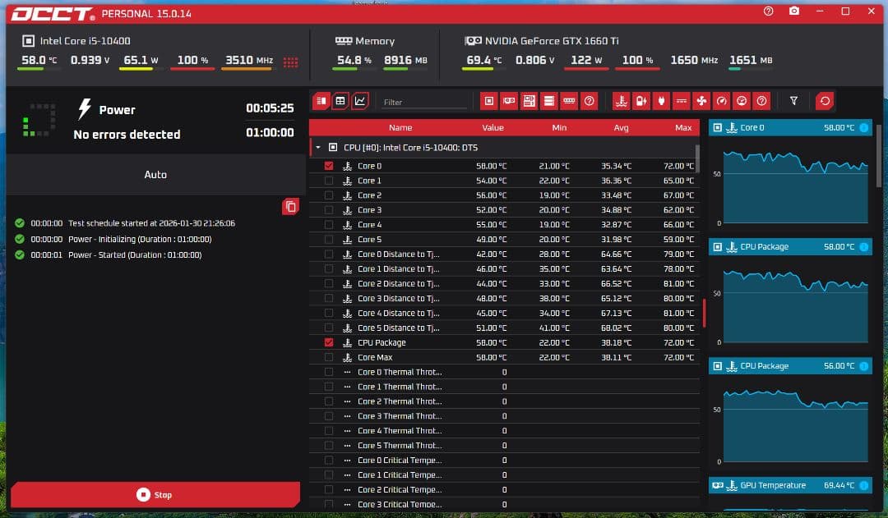Screen dimensions: 888x518
Task: Toggle the fan sensor filter icon
Action: pos(701,101)
